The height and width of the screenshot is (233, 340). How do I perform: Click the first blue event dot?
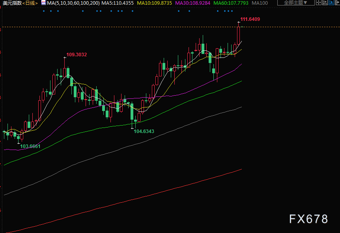(x=44, y=11)
